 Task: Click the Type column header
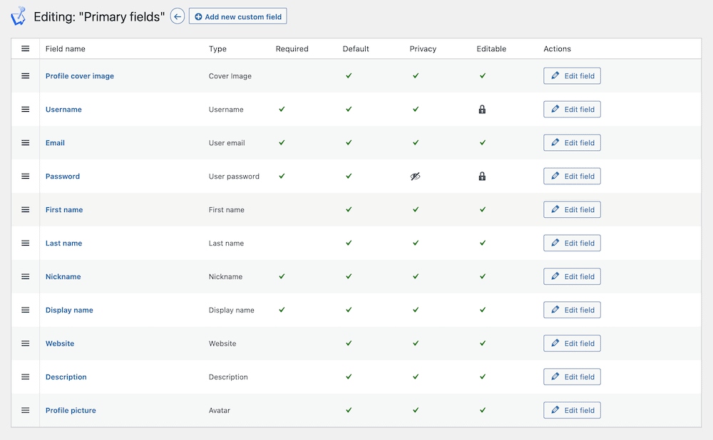tap(217, 48)
